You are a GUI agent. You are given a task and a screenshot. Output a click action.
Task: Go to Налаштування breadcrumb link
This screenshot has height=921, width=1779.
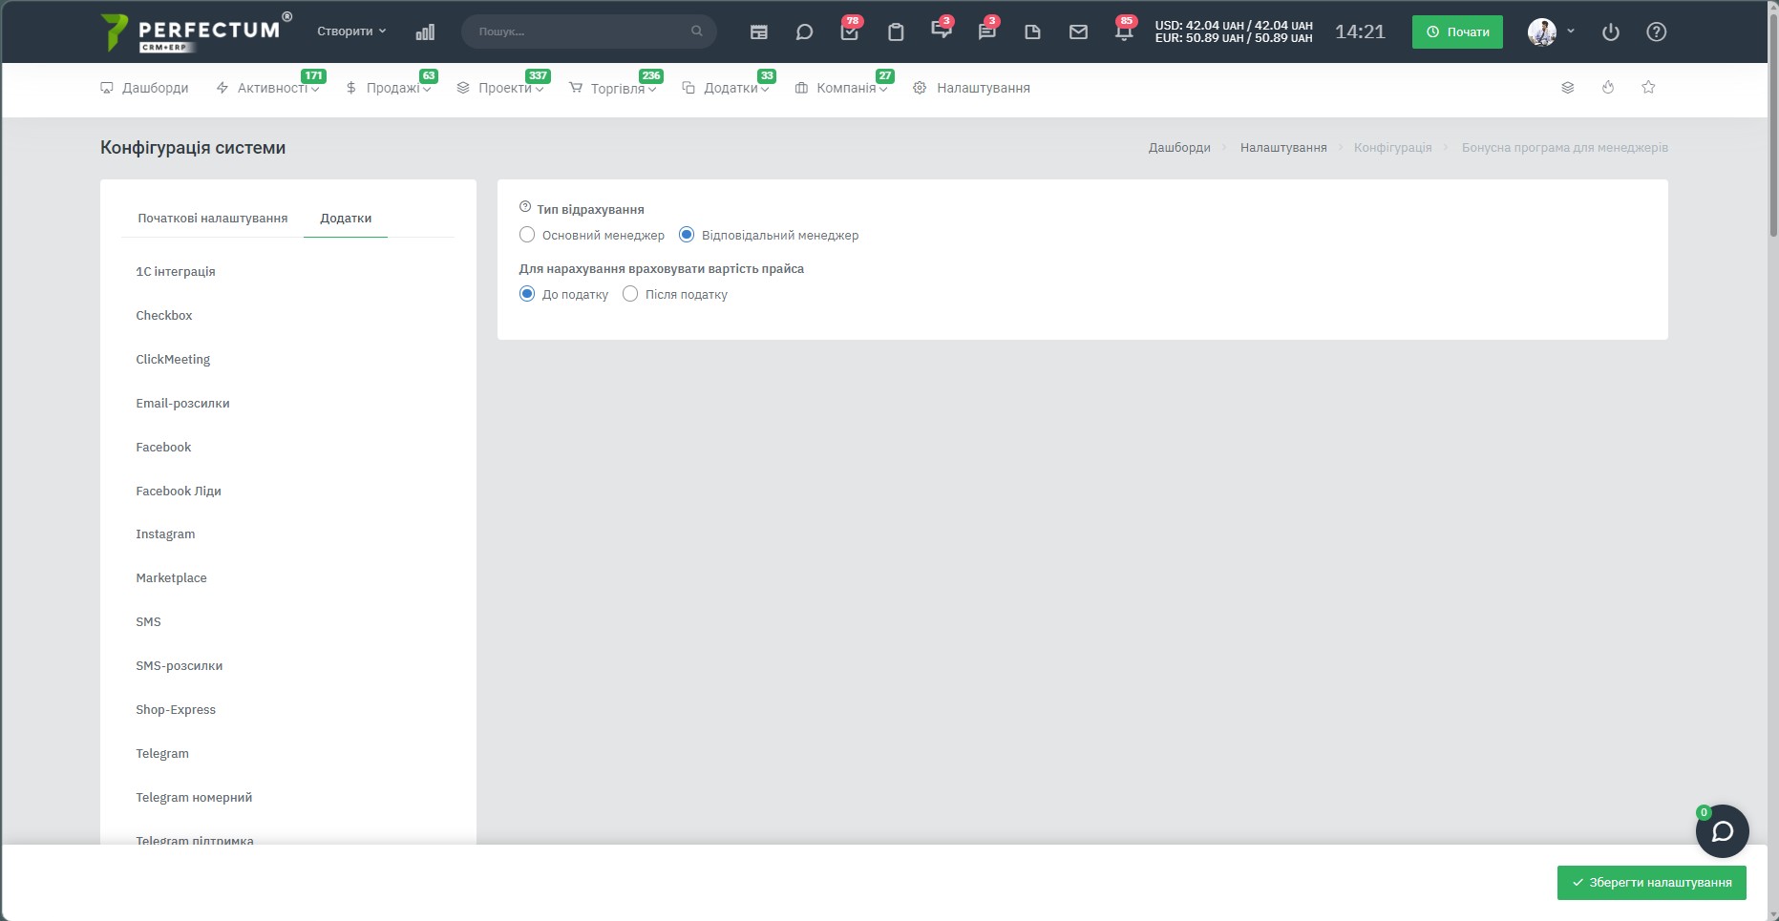[x=1283, y=148]
